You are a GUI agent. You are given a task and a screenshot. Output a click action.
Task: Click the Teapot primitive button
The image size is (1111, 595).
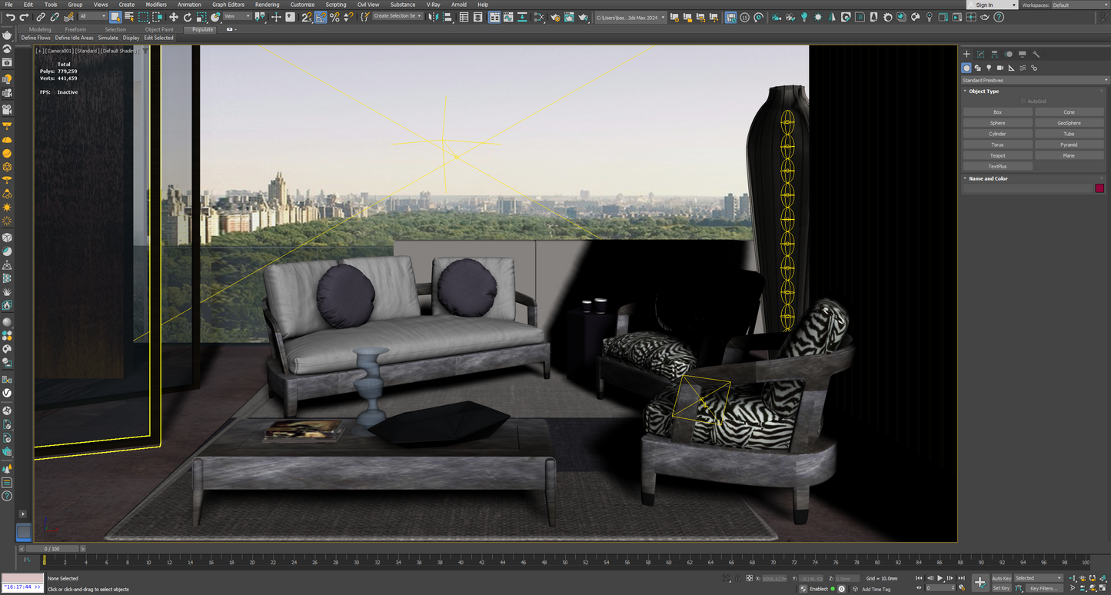997,155
